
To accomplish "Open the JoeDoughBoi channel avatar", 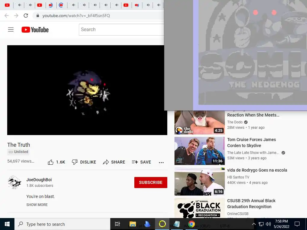I will pos(15,182).
